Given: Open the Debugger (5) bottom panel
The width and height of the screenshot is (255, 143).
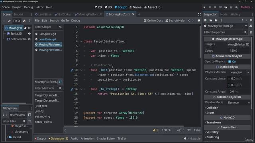Looking at the screenshot, I should (x=59, y=139).
